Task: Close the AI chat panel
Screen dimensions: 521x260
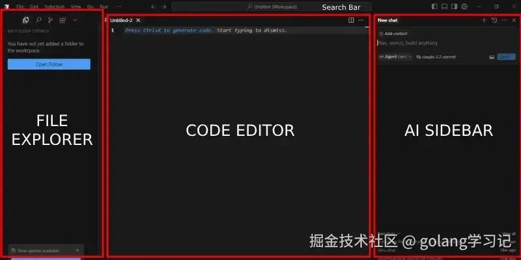Action: pos(514,20)
